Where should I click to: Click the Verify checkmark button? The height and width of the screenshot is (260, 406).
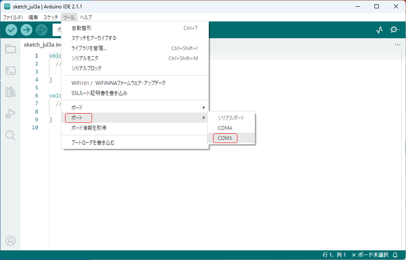pyautogui.click(x=11, y=30)
